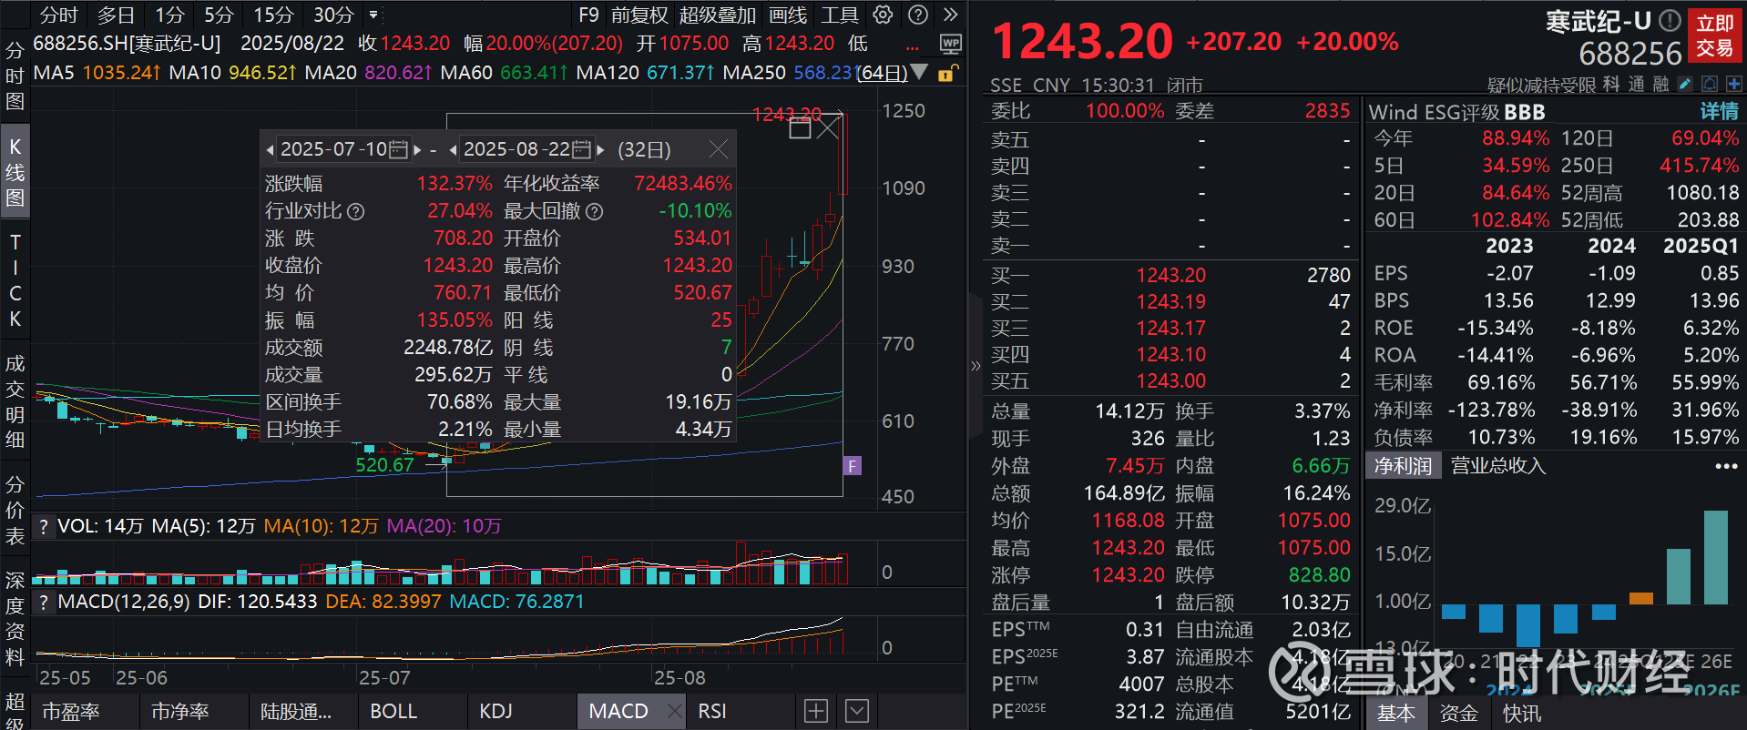This screenshot has width=1747, height=730.
Task: Open 画线 drawing tools
Action: point(788,15)
